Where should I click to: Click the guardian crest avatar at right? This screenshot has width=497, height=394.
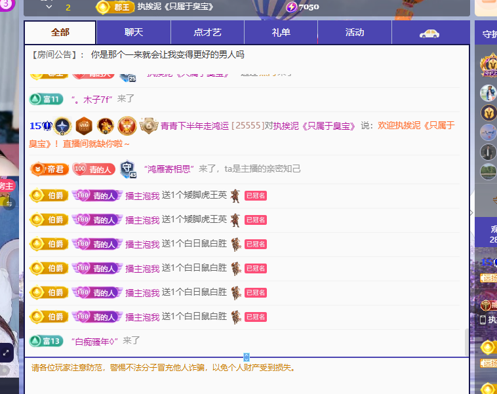coord(490,65)
